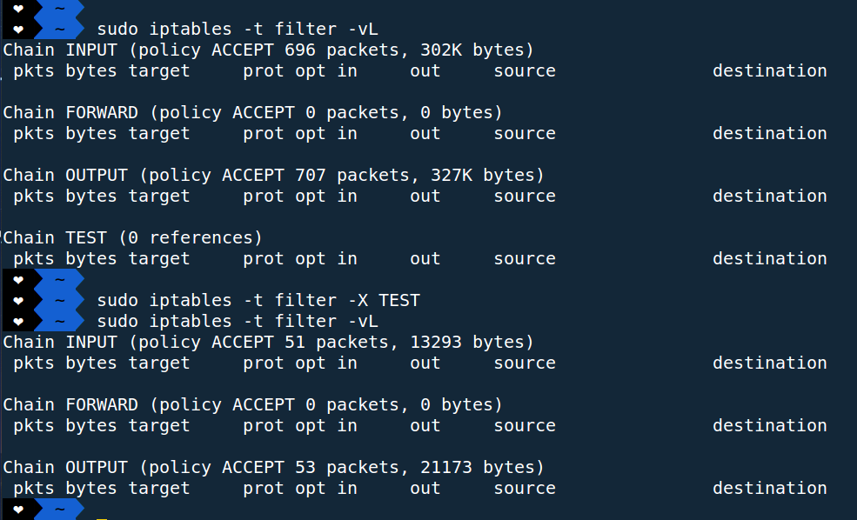Click the heart icon on the bottom empty prompt
857x520 pixels.
tap(18, 510)
